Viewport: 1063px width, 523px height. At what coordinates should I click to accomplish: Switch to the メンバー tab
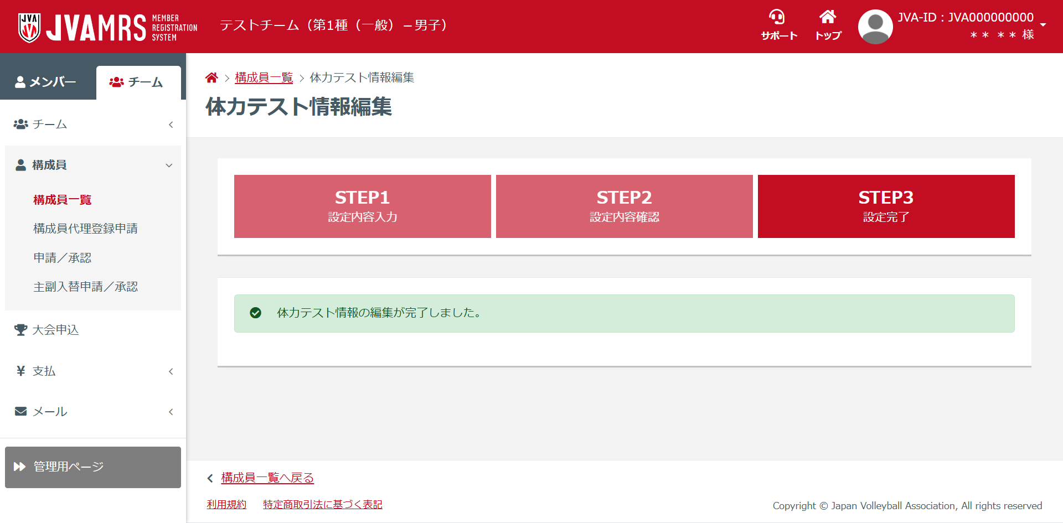(46, 82)
